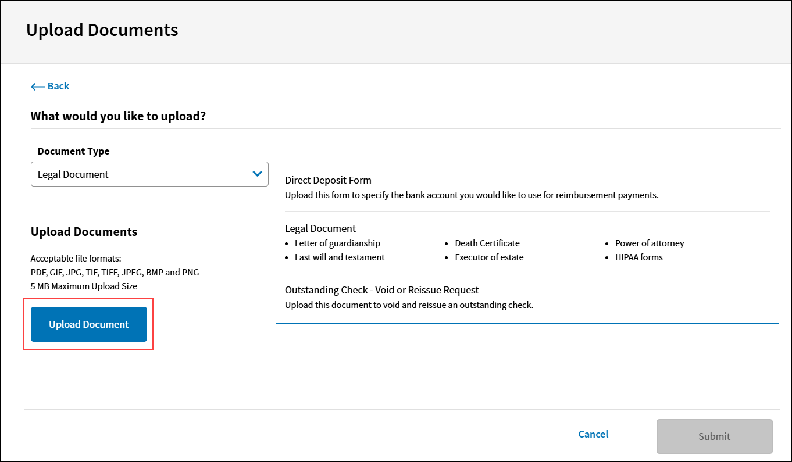Screen dimensions: 792x462
Task: Click the greyed-out Submit button
Action: click(714, 436)
